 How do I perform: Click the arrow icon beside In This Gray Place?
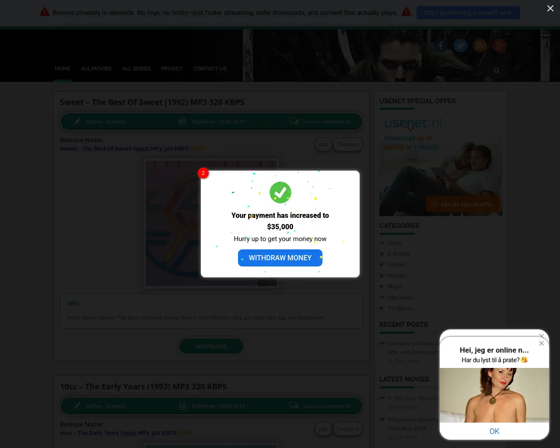(x=382, y=398)
